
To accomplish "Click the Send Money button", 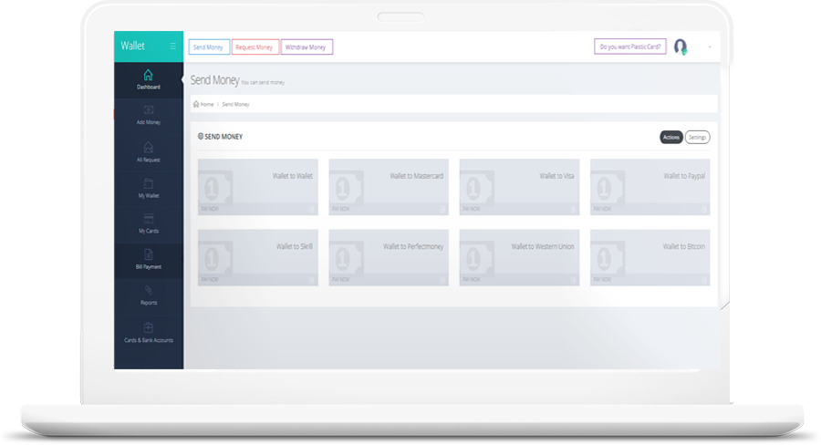I will click(209, 47).
